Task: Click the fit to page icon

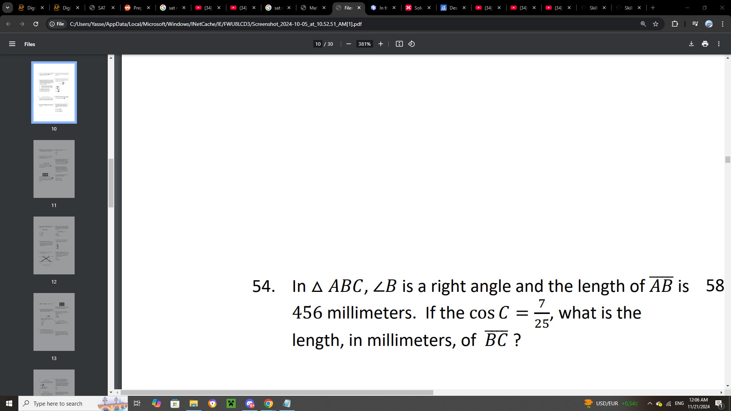Action: pyautogui.click(x=399, y=44)
